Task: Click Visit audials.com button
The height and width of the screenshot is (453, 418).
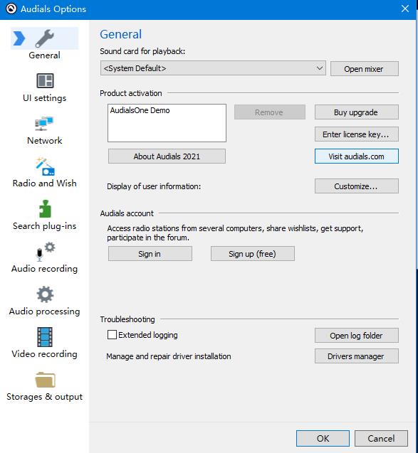Action: tap(356, 156)
